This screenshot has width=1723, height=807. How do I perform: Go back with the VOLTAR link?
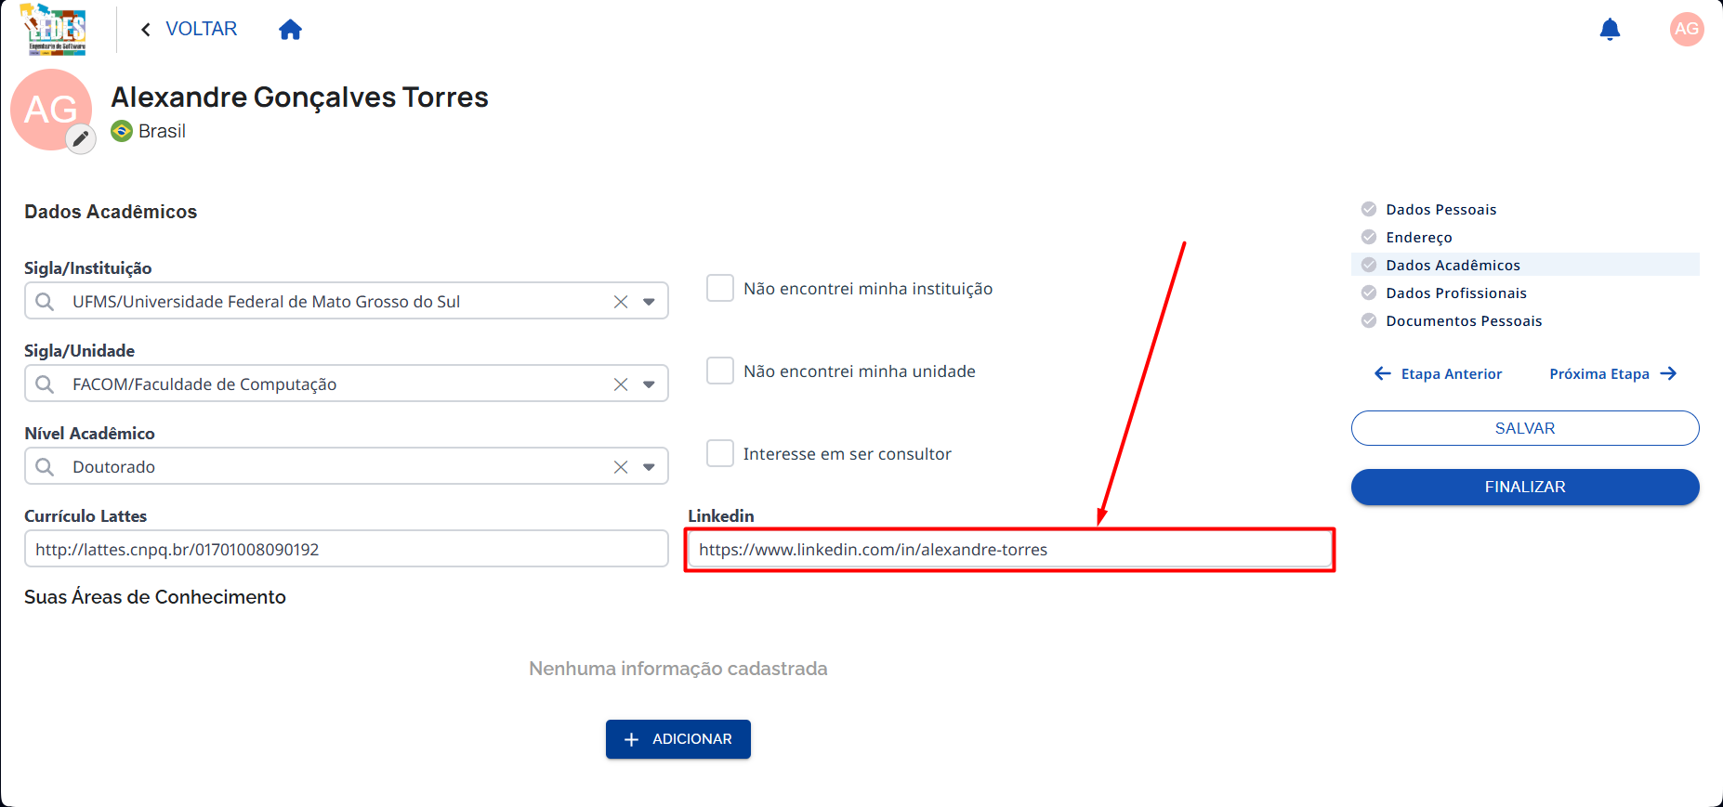189,29
